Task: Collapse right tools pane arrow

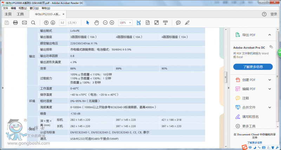Action: [229, 88]
